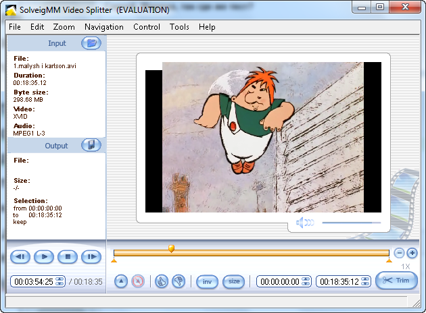Screen dimensions: 426x313
Task: Zoom in the timeline with plus icon
Action: tap(412, 253)
